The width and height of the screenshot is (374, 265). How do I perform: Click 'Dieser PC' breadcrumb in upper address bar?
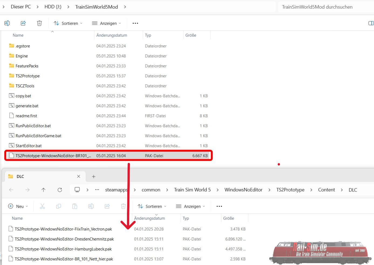[x=21, y=7]
